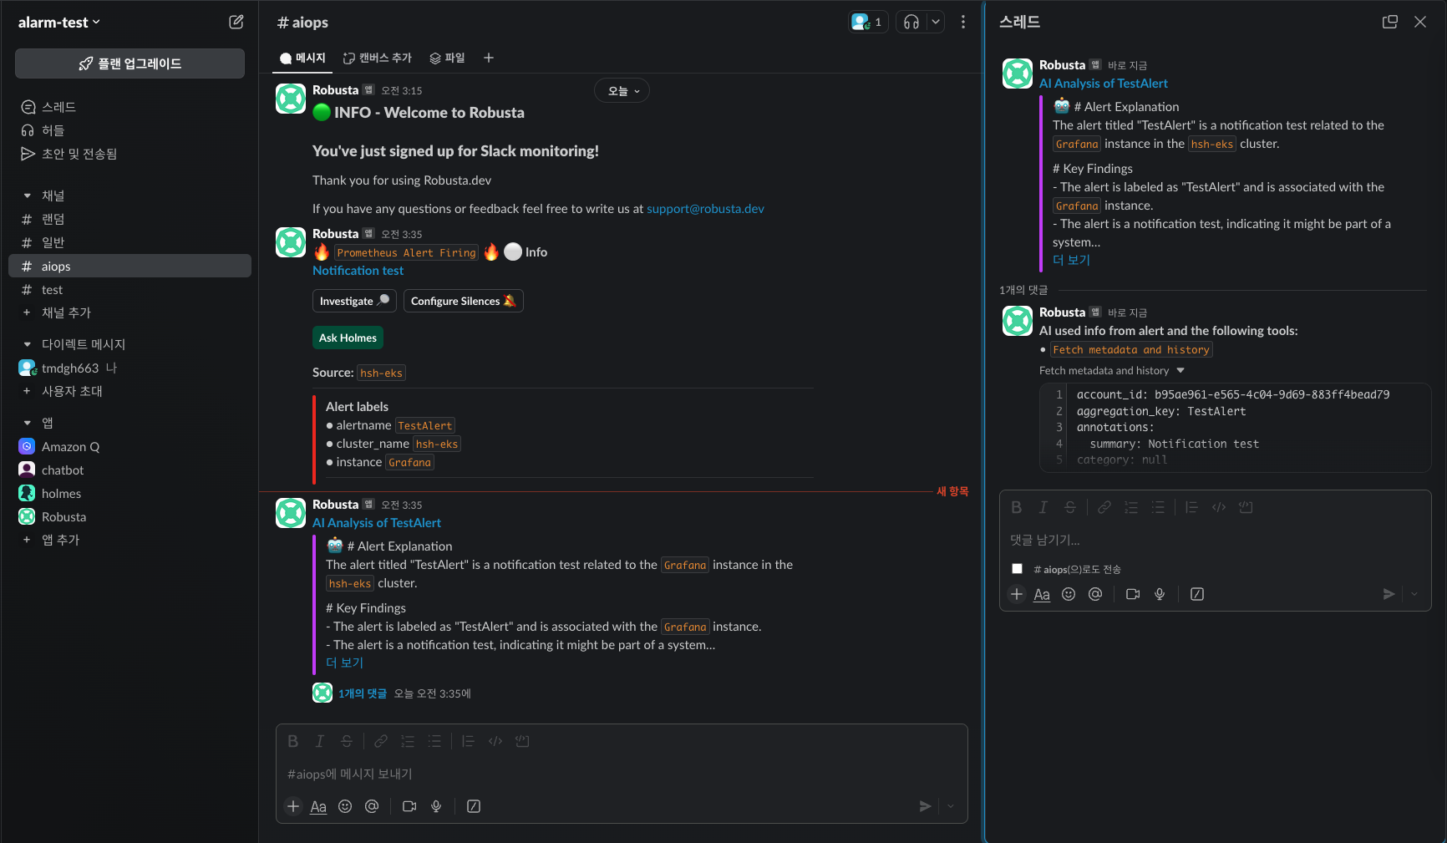1447x843 pixels.
Task: Click support@robusta.dev email link
Action: (705, 209)
